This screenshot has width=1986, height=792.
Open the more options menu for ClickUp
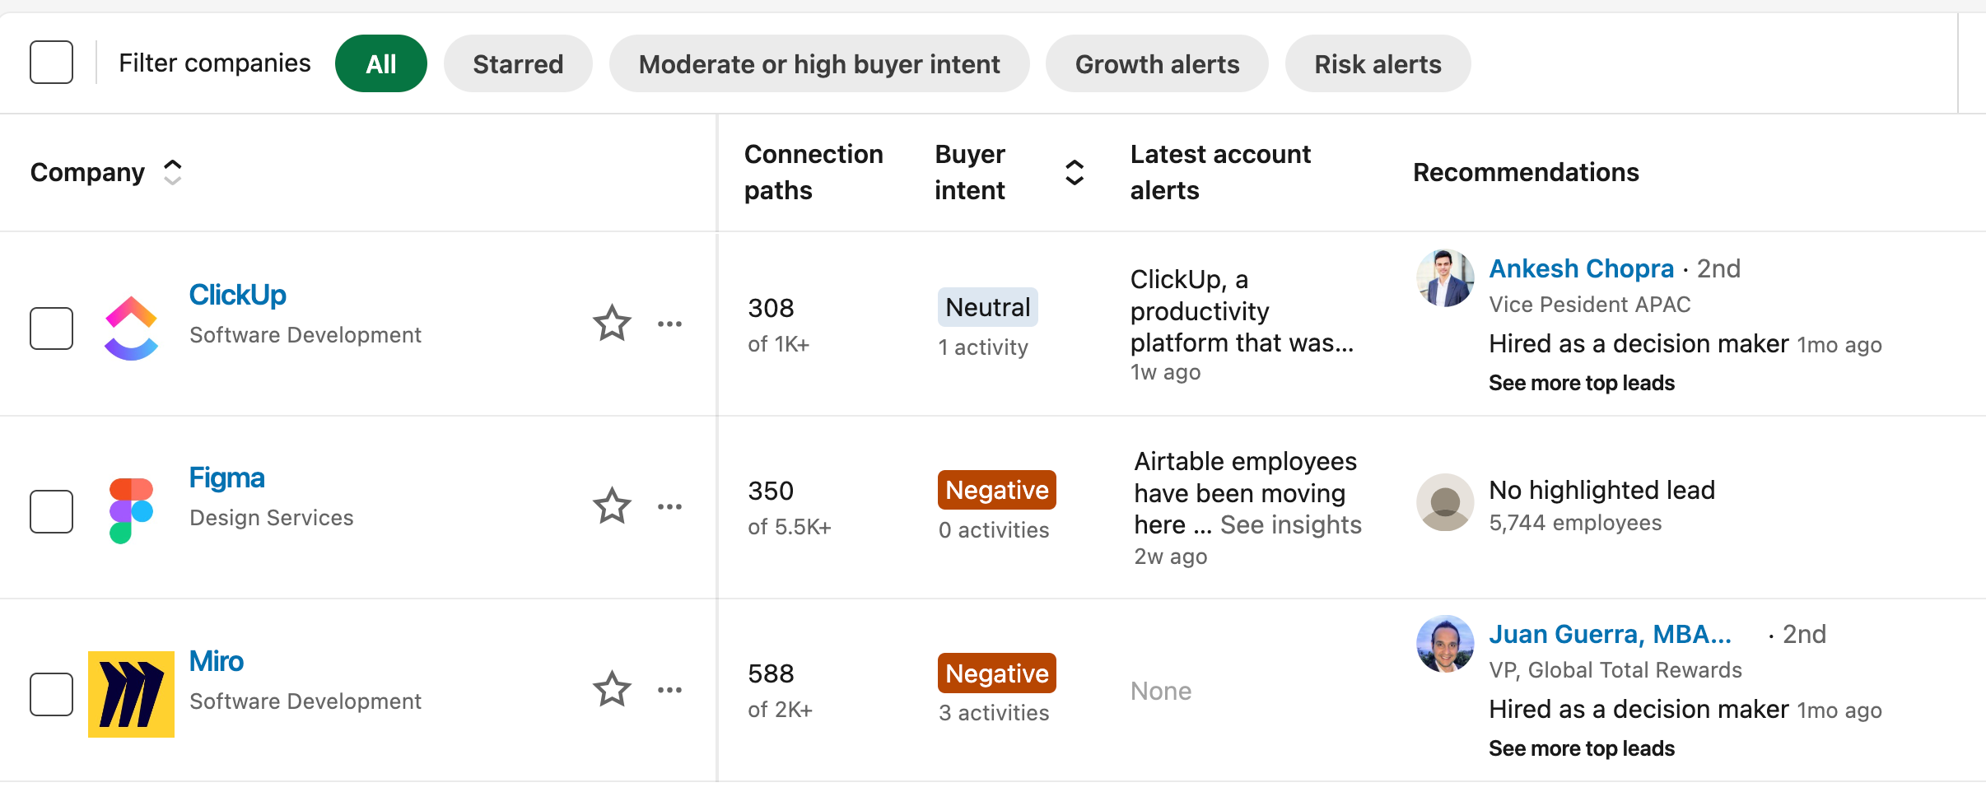pyautogui.click(x=669, y=324)
